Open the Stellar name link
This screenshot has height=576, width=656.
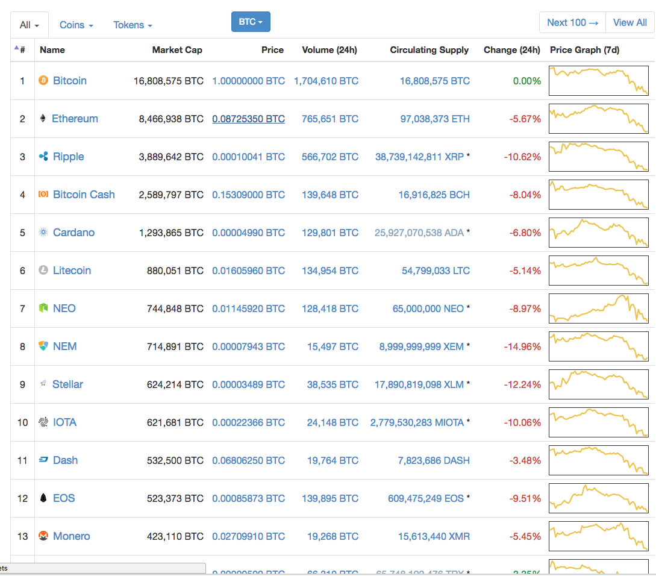(x=68, y=384)
